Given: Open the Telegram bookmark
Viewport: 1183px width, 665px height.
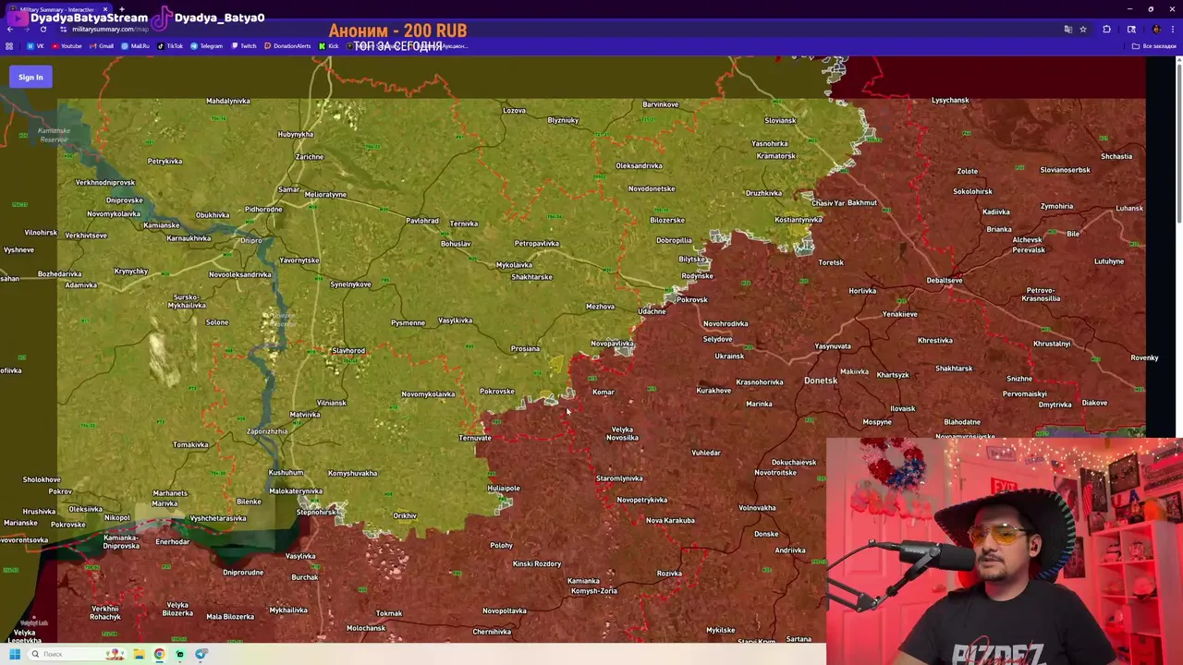Looking at the screenshot, I should pos(207,46).
